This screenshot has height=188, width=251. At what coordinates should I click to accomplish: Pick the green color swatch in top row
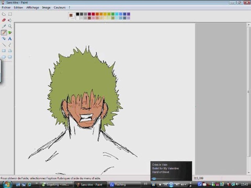coord(113,14)
